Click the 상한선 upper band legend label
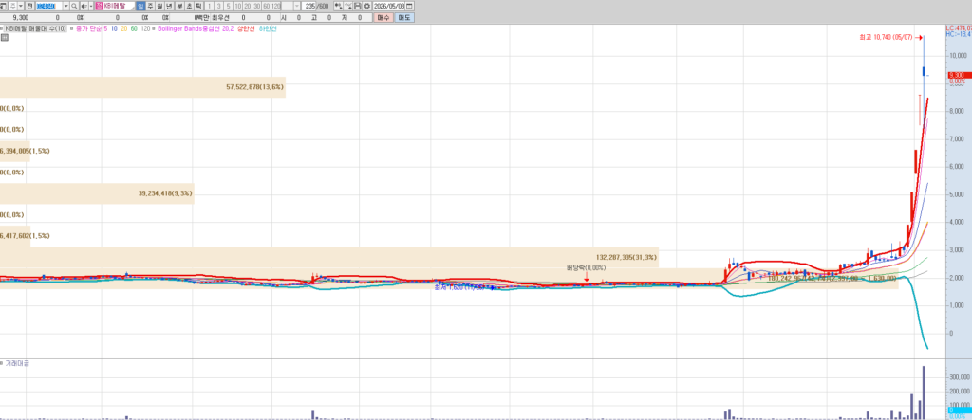The image size is (972, 420). 246,28
